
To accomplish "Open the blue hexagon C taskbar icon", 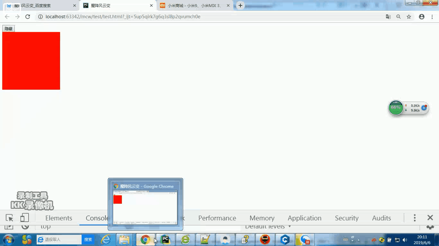I will (x=285, y=240).
